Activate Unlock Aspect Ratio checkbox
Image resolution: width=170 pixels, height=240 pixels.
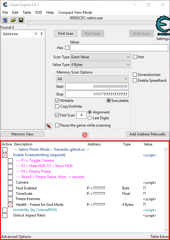tap(5, 216)
